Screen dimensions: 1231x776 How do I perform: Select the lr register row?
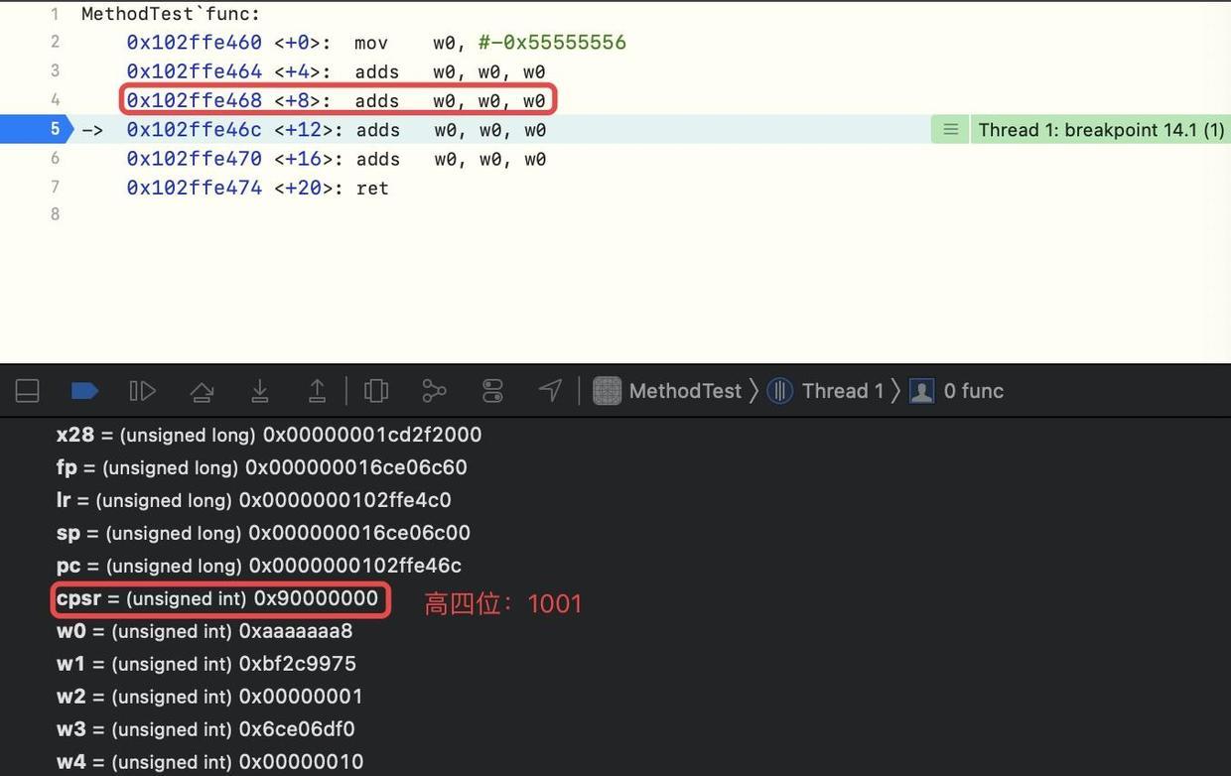coord(254,500)
